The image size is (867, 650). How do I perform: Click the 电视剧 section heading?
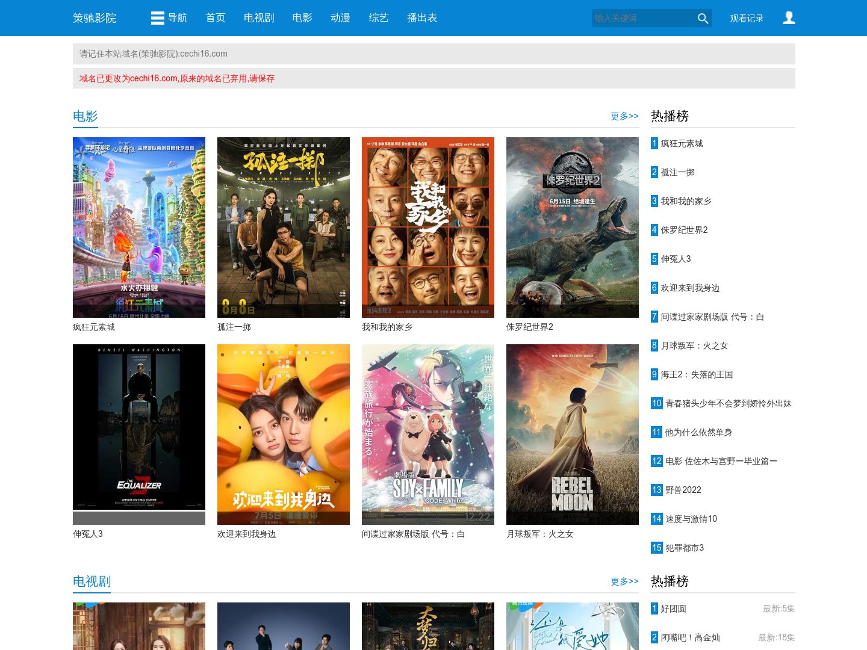coord(92,581)
